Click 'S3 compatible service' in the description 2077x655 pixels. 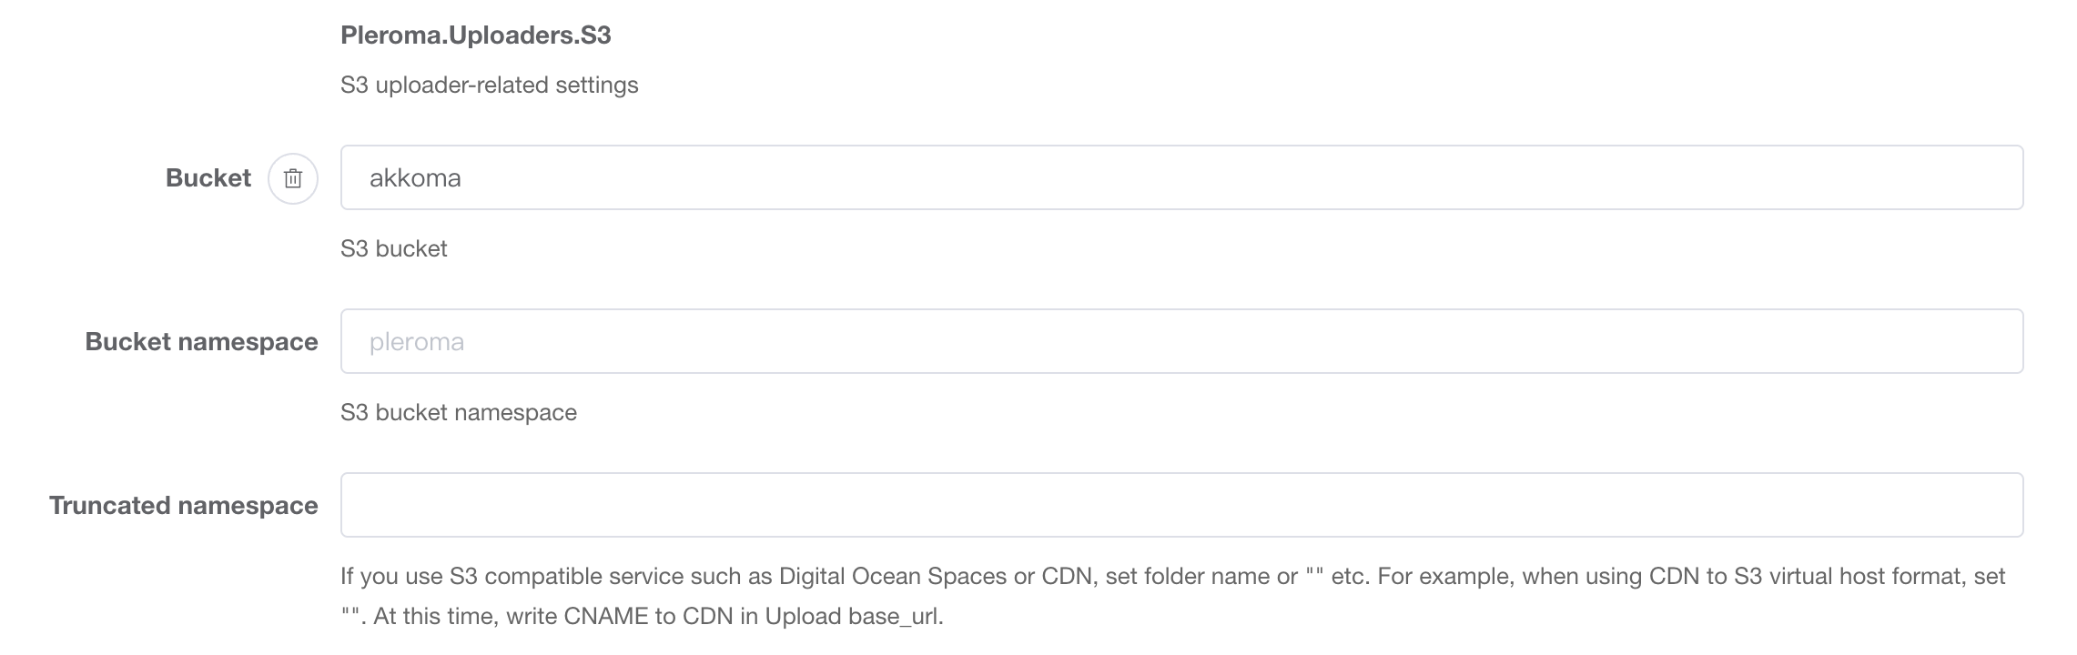coord(564,577)
